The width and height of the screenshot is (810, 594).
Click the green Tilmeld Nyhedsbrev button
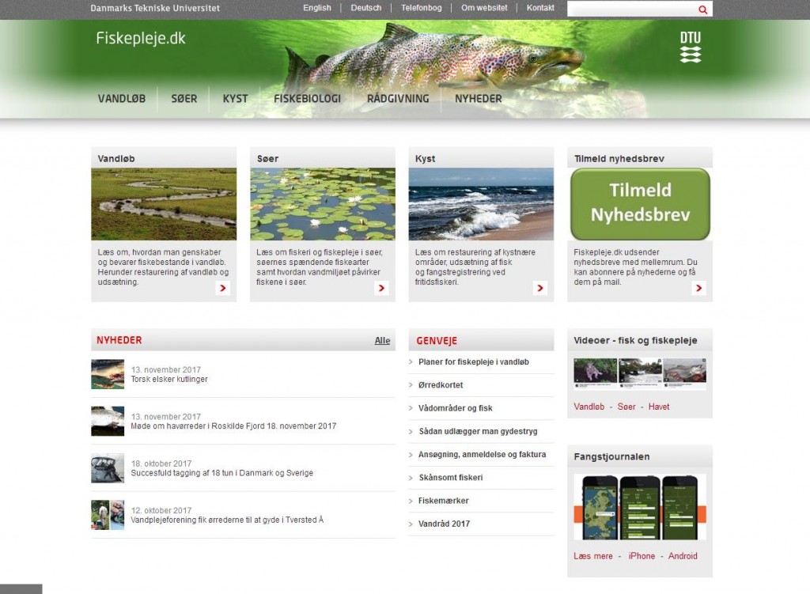[x=640, y=203]
